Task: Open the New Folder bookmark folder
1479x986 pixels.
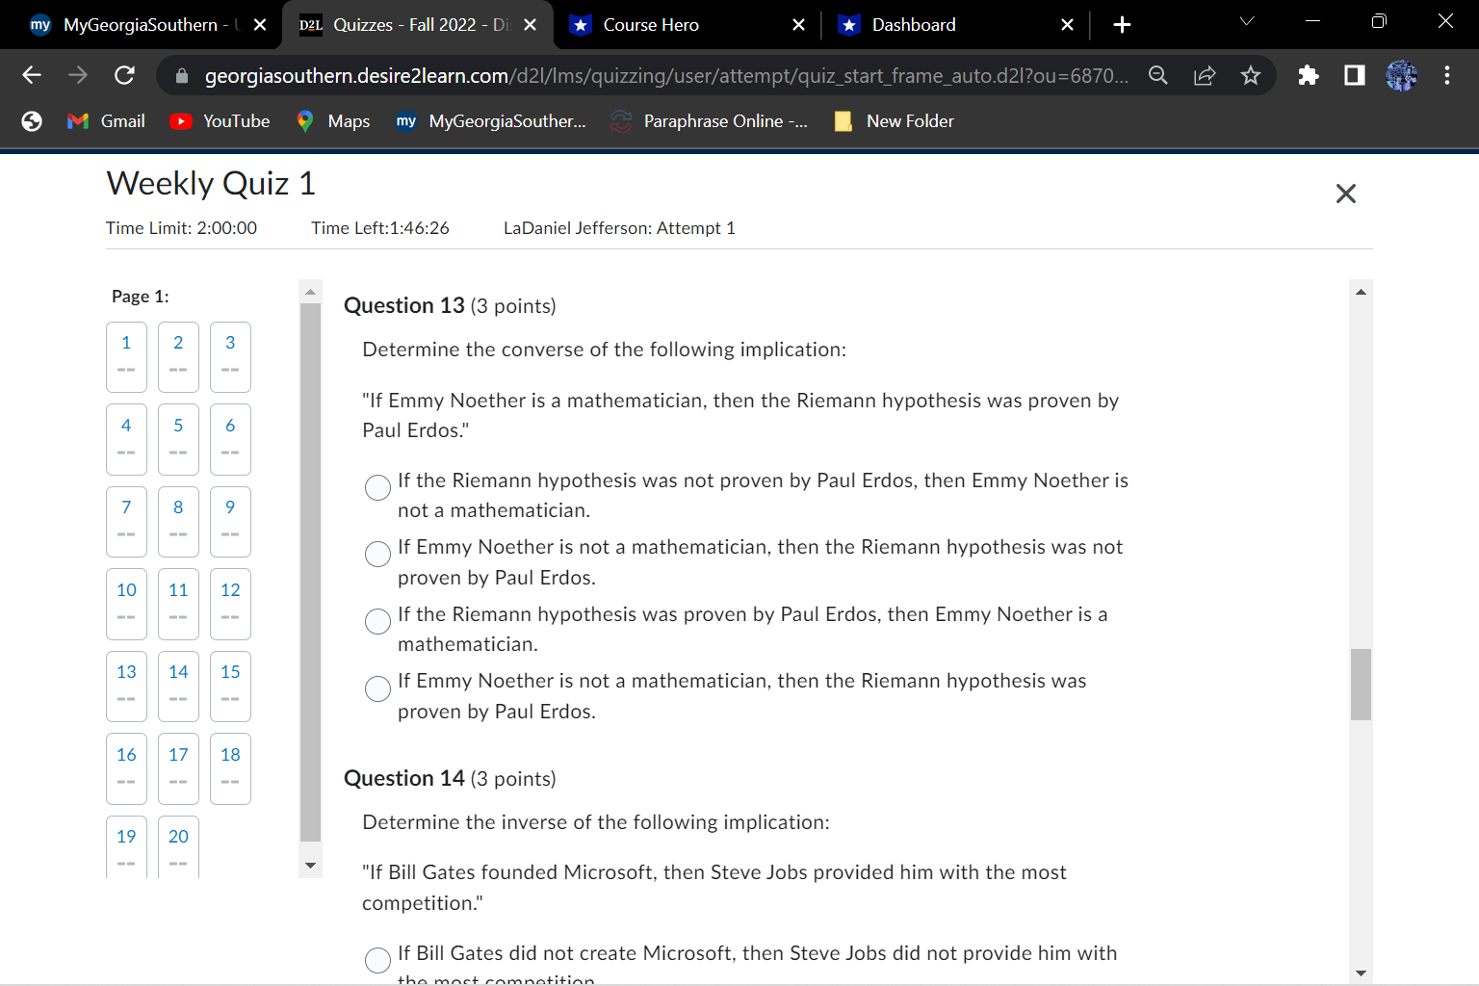Action: point(895,120)
